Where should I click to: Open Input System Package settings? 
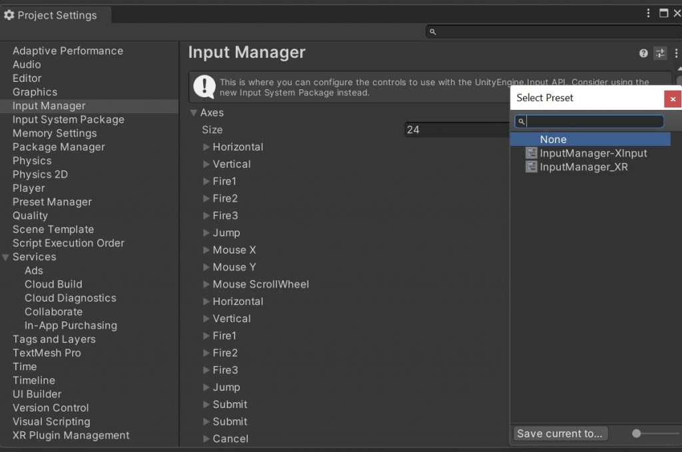69,120
